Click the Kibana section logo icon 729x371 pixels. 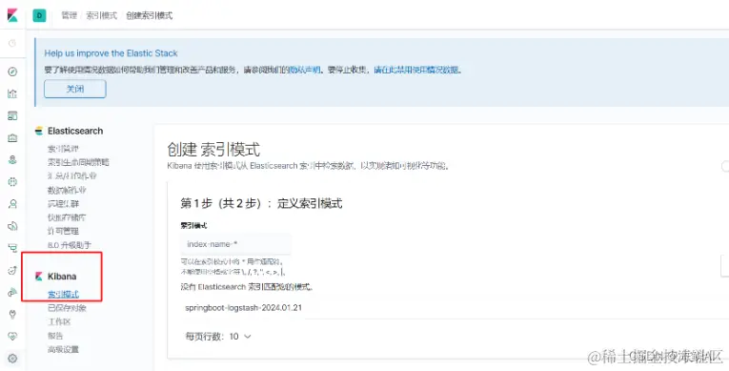[x=39, y=277]
